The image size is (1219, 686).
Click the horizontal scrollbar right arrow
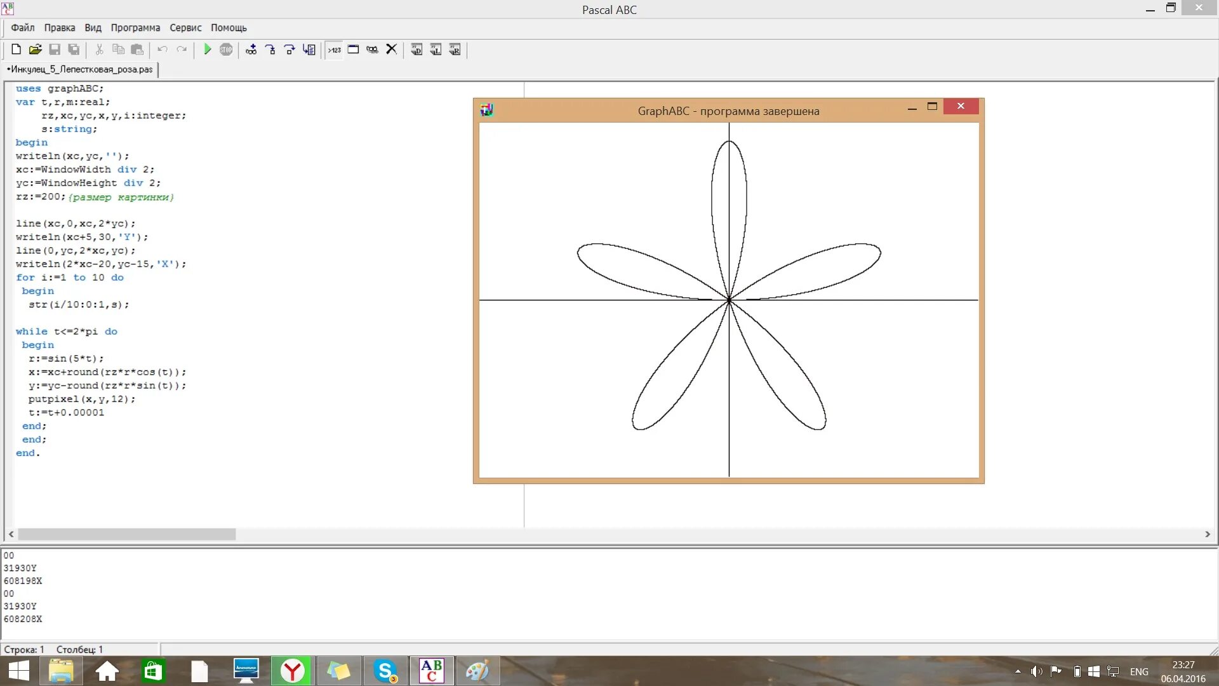tap(1208, 535)
